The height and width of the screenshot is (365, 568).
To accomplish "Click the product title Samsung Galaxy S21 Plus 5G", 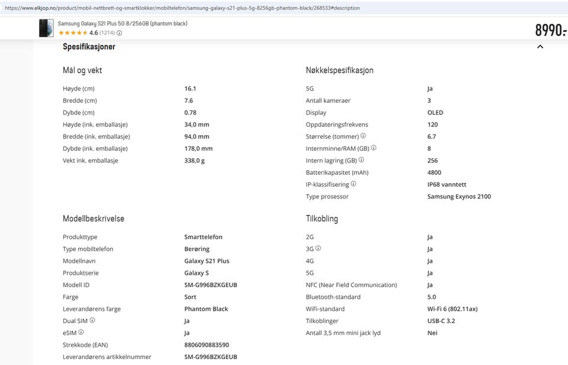I will [x=122, y=24].
